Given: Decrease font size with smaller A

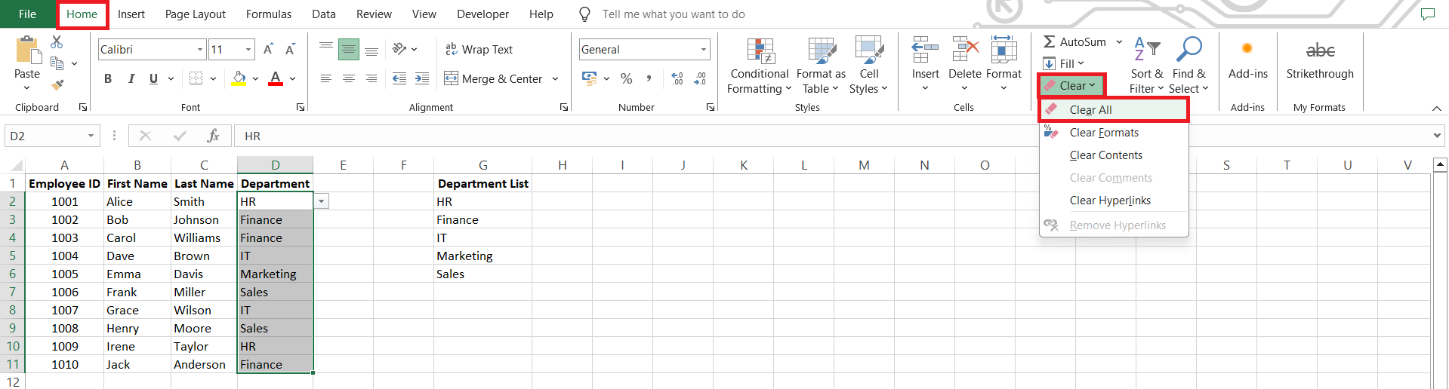Looking at the screenshot, I should [x=290, y=50].
